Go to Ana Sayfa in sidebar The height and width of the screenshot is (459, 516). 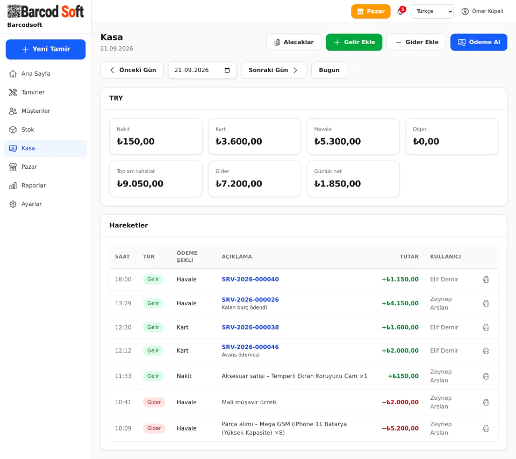click(x=46, y=74)
